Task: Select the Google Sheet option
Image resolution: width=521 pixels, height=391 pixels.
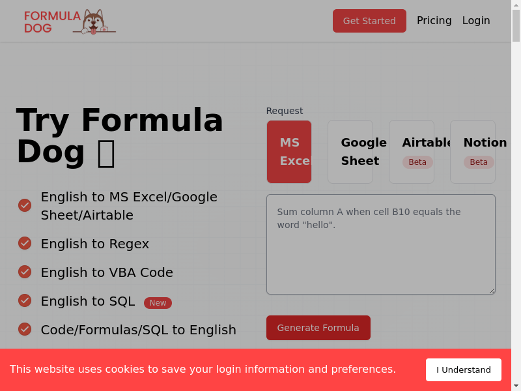Action: [x=350, y=152]
